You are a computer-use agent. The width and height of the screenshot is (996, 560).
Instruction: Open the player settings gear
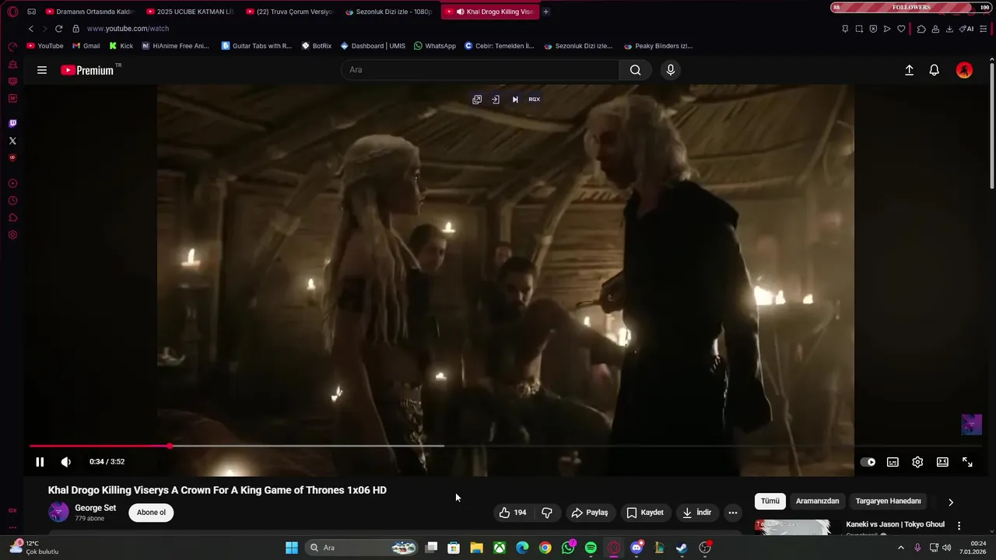pos(917,462)
